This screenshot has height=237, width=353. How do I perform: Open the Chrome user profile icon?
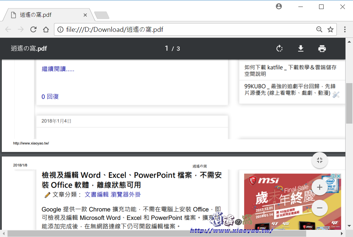pos(279,6)
